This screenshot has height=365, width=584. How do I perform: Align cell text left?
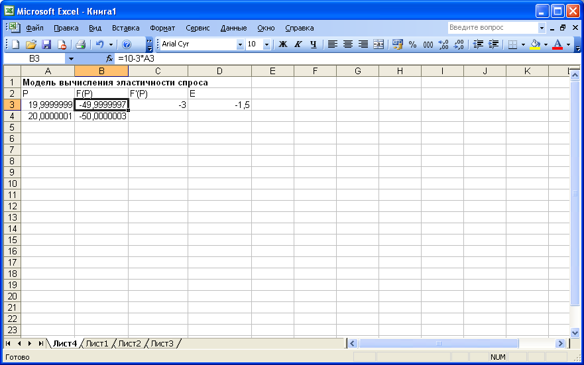333,44
